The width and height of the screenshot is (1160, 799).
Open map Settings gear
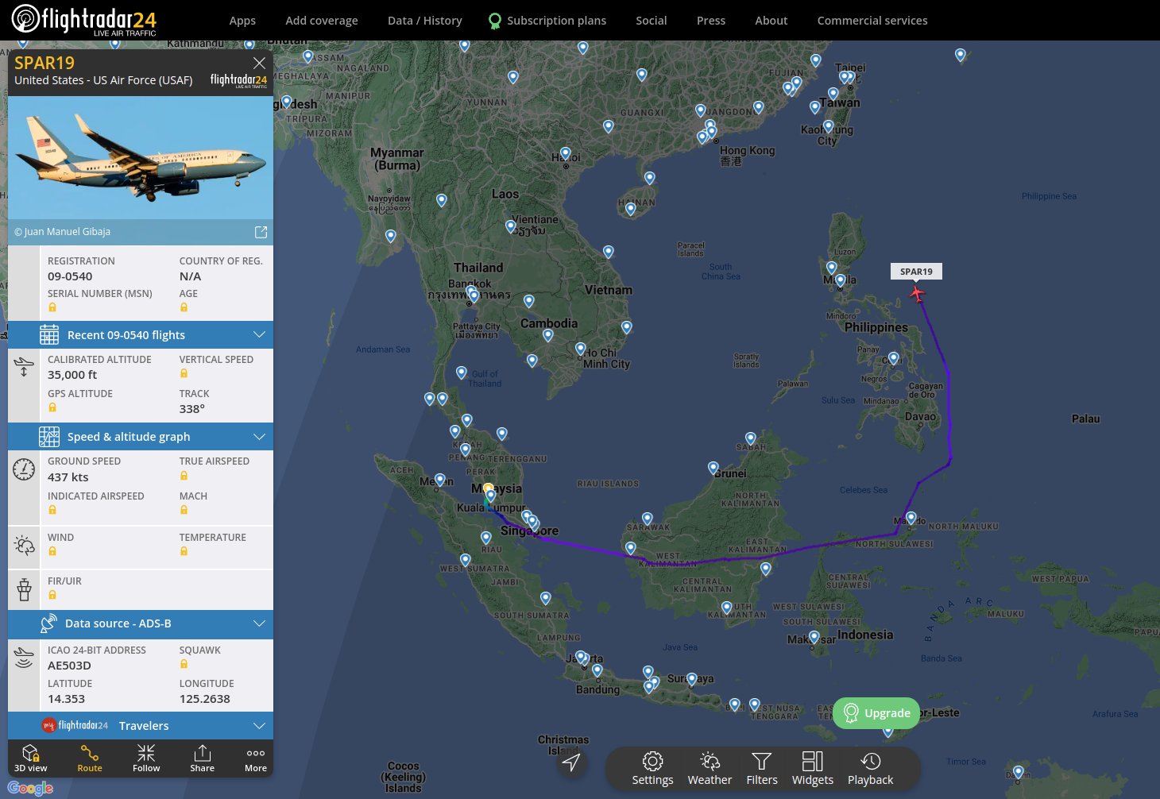652,769
